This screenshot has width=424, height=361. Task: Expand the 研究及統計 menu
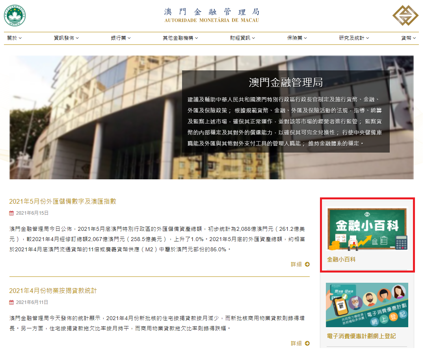click(x=354, y=38)
